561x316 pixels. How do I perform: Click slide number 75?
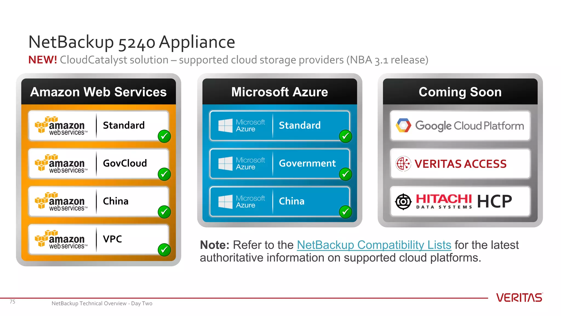pos(13,302)
